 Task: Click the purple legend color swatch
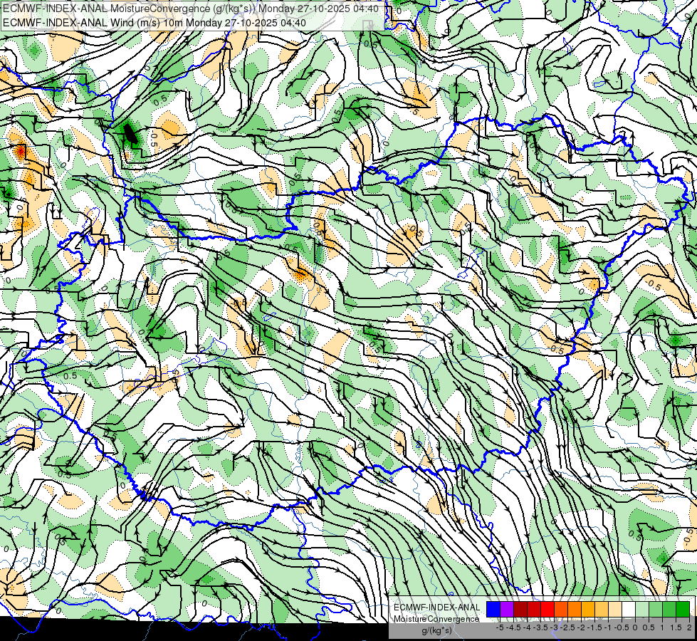[507, 609]
